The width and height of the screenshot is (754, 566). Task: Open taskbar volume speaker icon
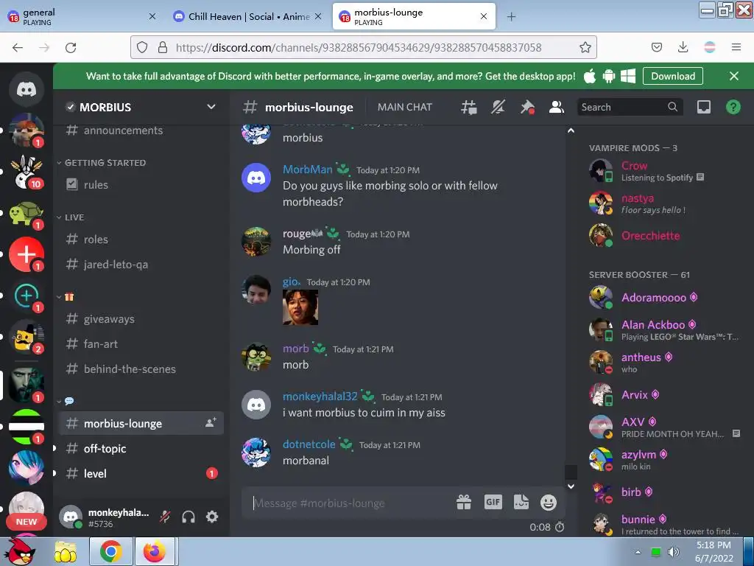pos(673,551)
